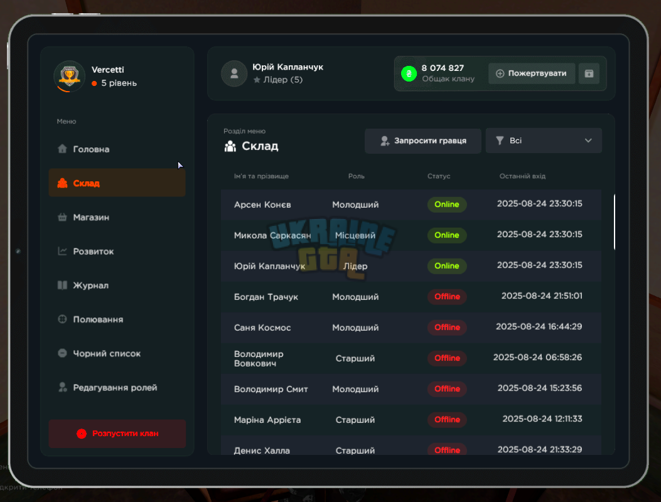This screenshot has height=502, width=661.
Task: Select member Денис Халла
Action: pyautogui.click(x=411, y=446)
